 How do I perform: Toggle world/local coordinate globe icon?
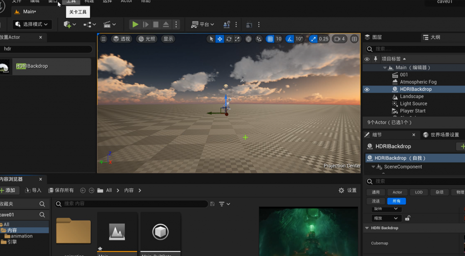tap(248, 39)
